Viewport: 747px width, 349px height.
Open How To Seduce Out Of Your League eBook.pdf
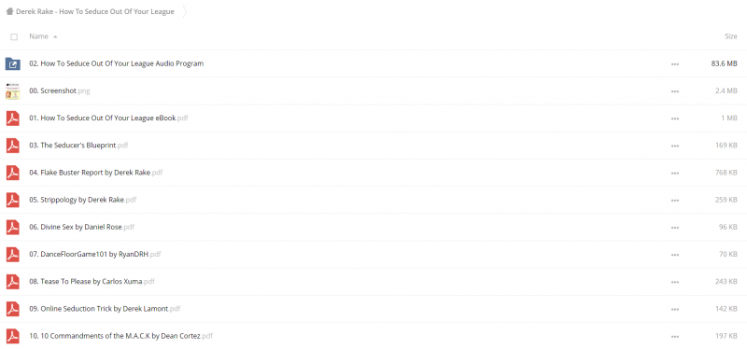click(108, 119)
